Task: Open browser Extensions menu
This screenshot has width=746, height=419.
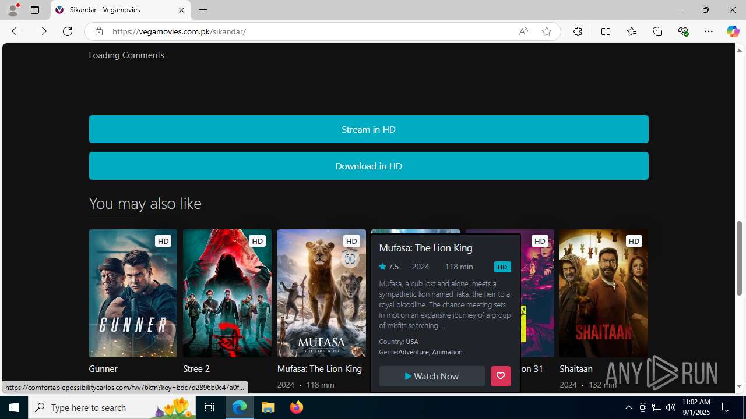Action: pyautogui.click(x=578, y=31)
